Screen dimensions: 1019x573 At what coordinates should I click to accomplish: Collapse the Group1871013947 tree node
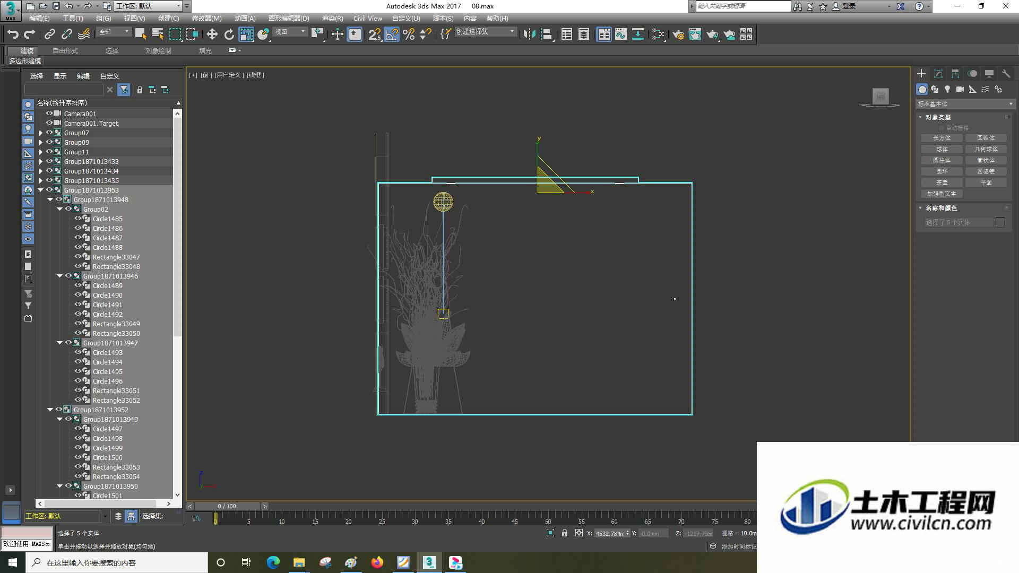[x=59, y=343]
